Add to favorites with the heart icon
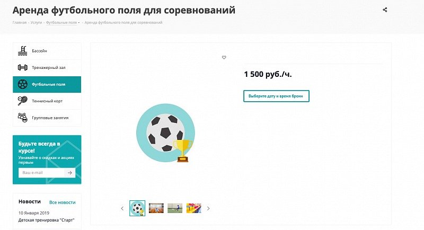Screen dimensions: 424x230 (224, 57)
